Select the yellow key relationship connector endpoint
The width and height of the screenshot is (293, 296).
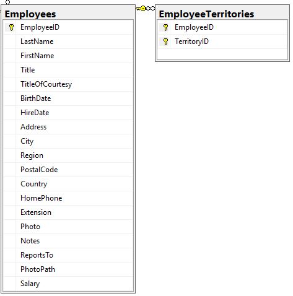coord(141,9)
